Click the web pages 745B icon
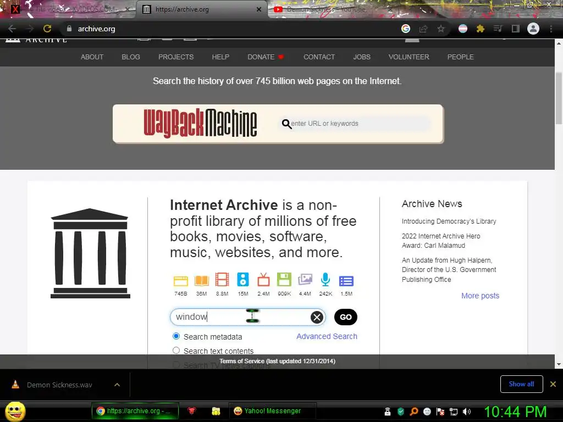The height and width of the screenshot is (422, 563). [180, 281]
